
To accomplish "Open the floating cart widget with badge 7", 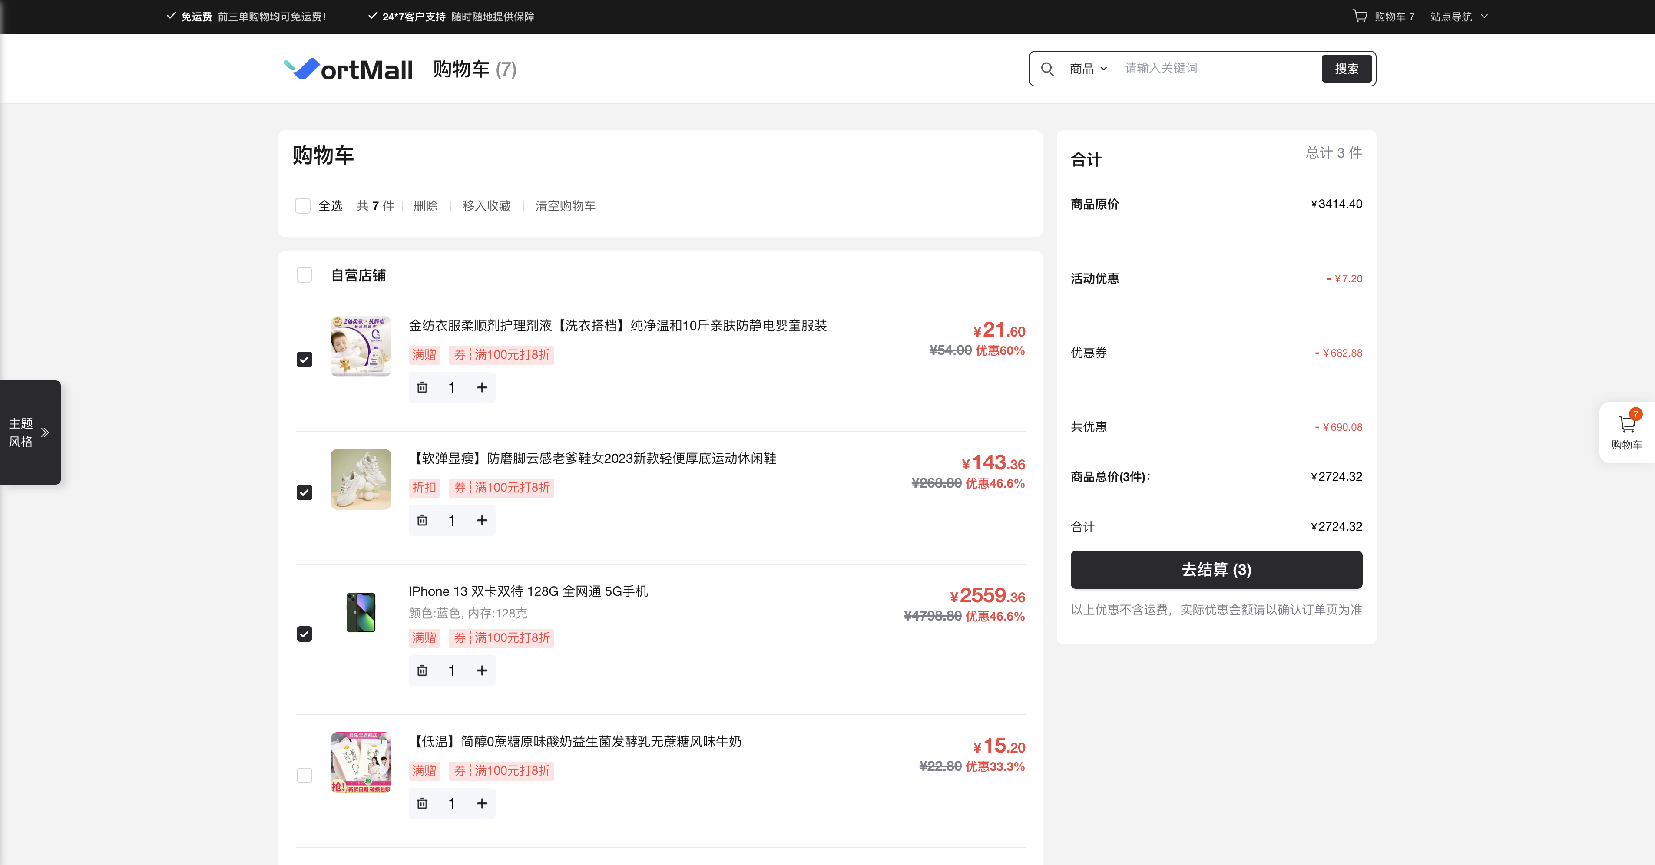I will coord(1627,432).
